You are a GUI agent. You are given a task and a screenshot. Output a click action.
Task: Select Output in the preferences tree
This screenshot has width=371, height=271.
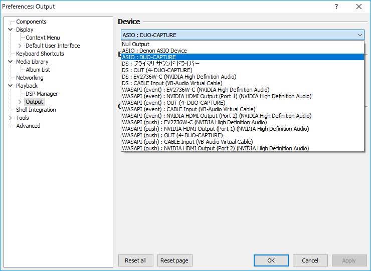click(x=34, y=102)
